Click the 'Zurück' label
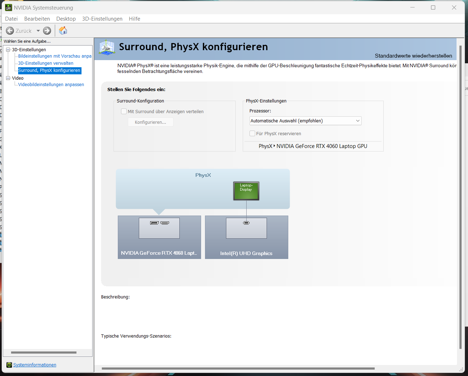Image resolution: width=468 pixels, height=376 pixels. coord(23,31)
